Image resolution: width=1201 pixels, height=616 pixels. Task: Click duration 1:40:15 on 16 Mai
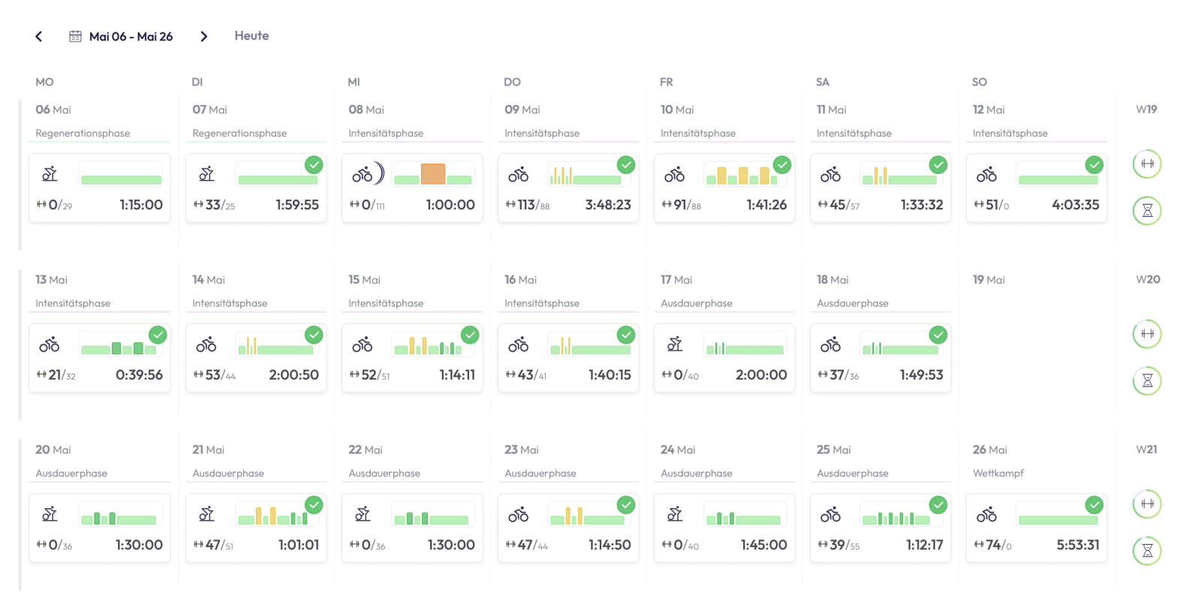(610, 375)
